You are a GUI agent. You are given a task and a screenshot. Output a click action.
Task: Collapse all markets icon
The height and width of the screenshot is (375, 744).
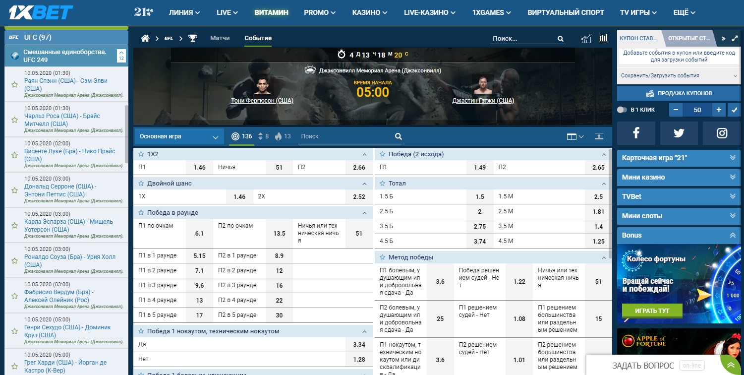pos(599,136)
